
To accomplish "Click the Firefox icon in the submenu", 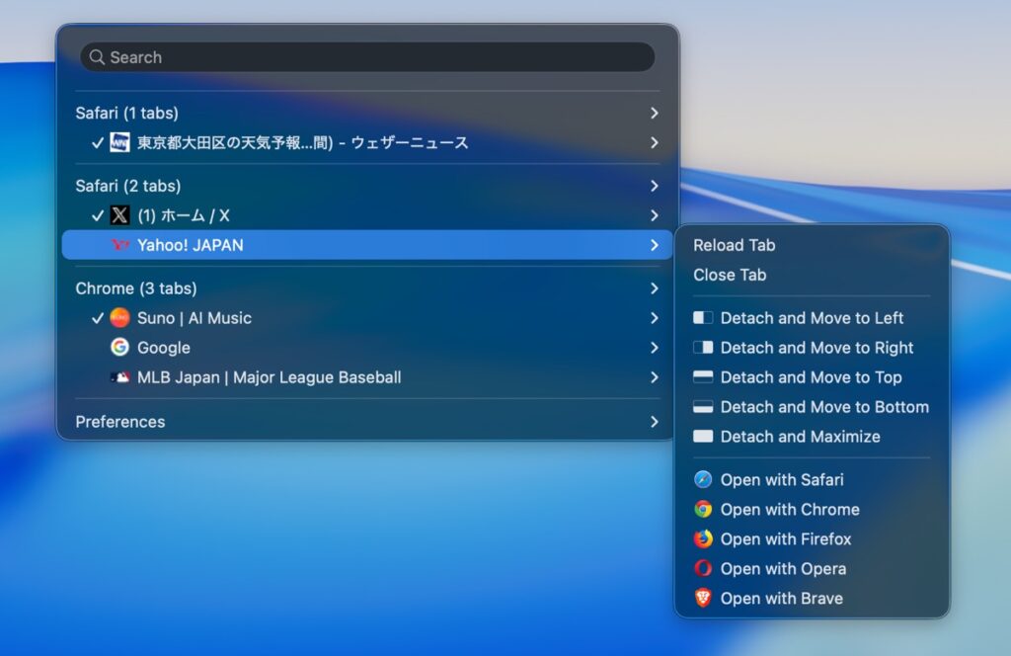I will pos(703,539).
